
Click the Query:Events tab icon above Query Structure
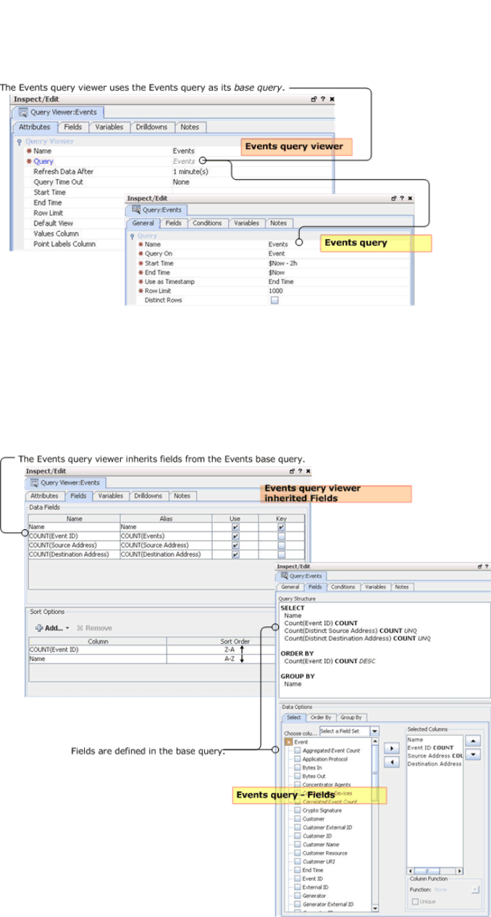[284, 576]
